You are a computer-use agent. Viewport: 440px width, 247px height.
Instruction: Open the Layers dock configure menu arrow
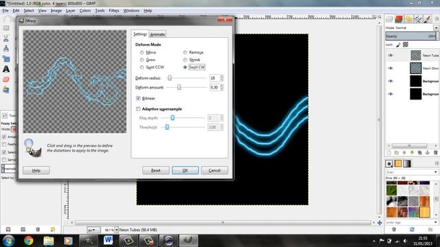(x=437, y=19)
